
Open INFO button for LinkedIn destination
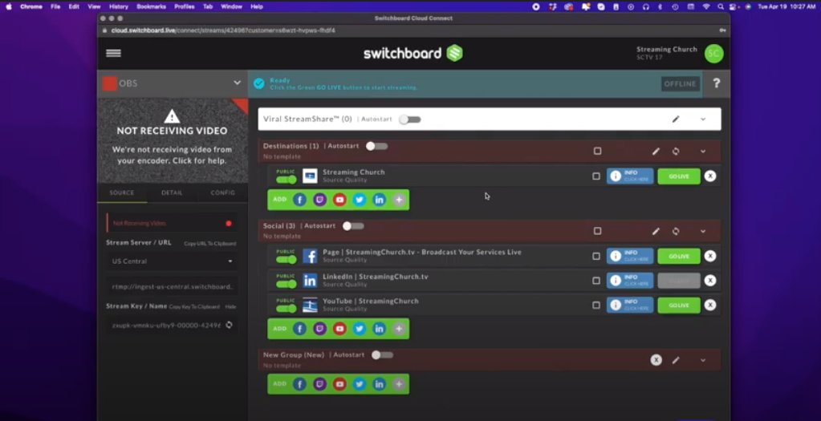(630, 281)
